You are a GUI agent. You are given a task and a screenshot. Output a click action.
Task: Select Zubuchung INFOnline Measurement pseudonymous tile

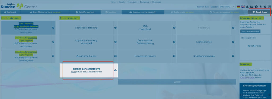[x=26, y=56]
